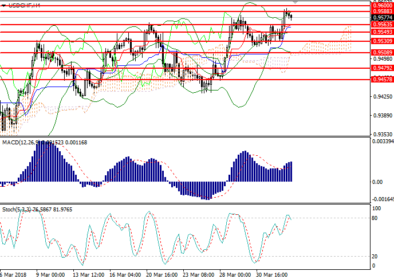The image size is (394, 279).
Task: Click the 30 Mar 16:00 time axis label
Action: click(271, 274)
